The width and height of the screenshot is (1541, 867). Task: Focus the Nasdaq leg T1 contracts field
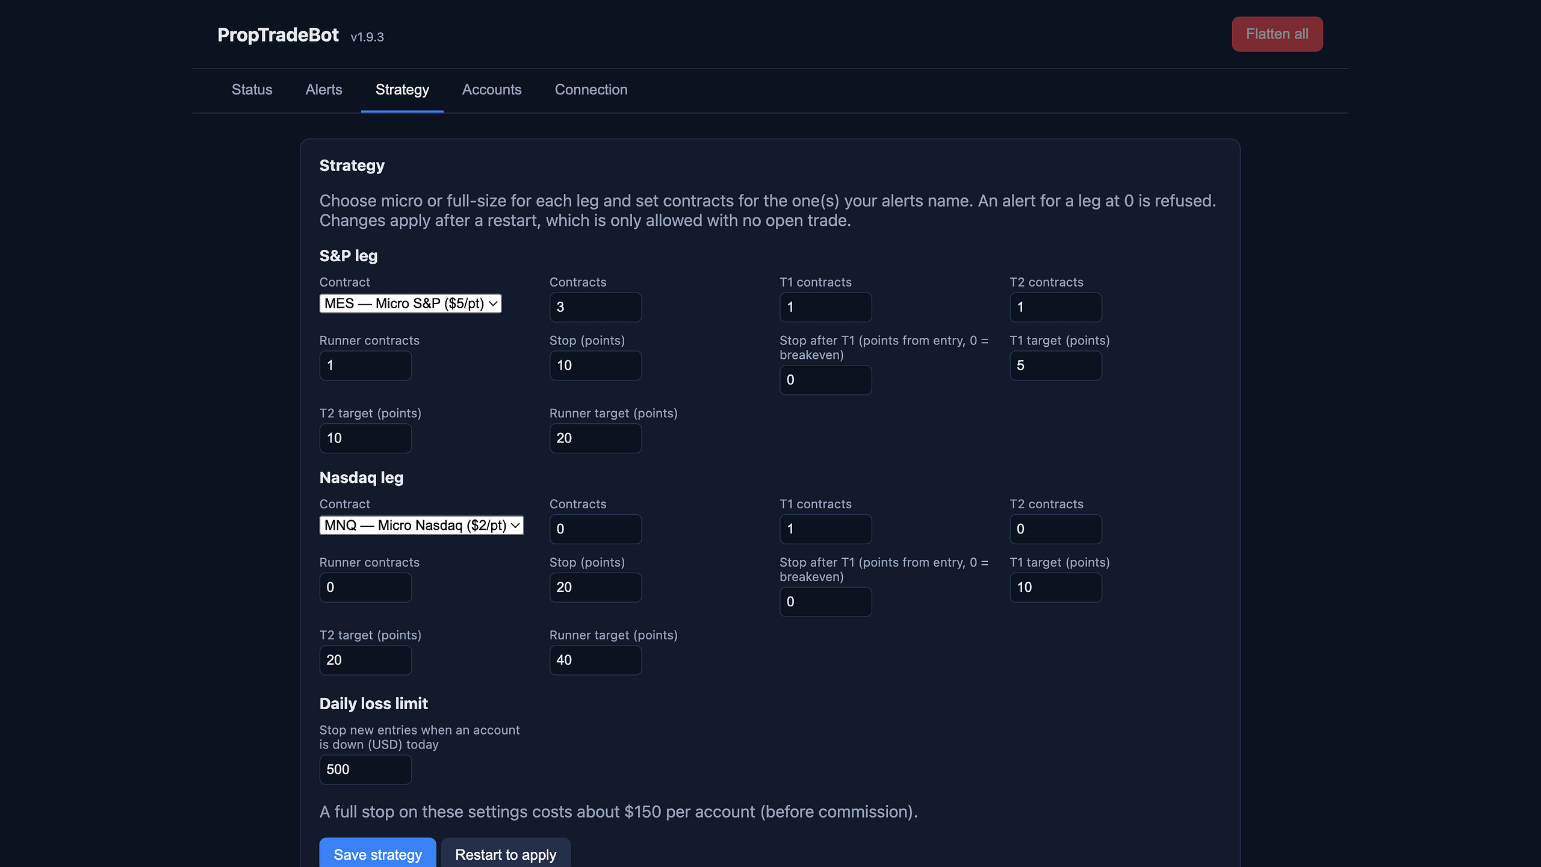(825, 529)
